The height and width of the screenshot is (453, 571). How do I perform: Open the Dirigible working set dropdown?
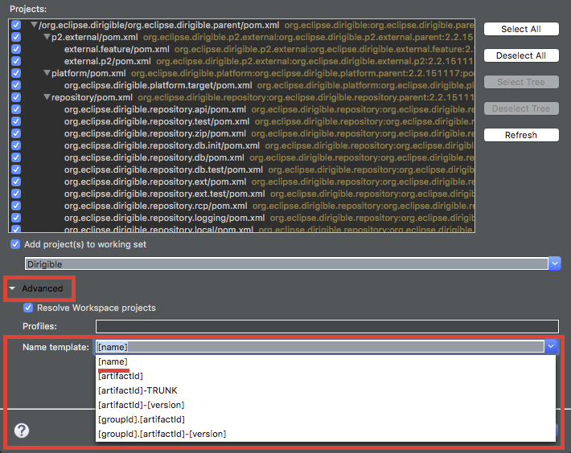click(554, 263)
